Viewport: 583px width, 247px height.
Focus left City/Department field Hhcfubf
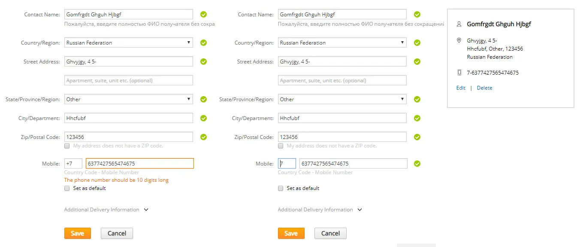(x=129, y=118)
